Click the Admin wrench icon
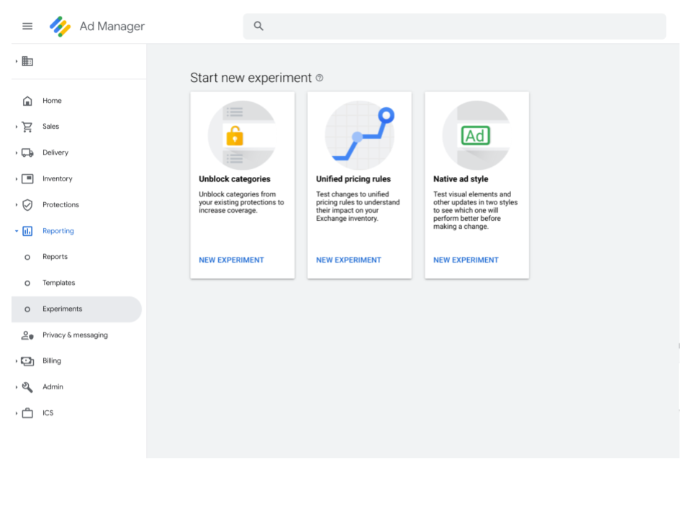 point(27,387)
